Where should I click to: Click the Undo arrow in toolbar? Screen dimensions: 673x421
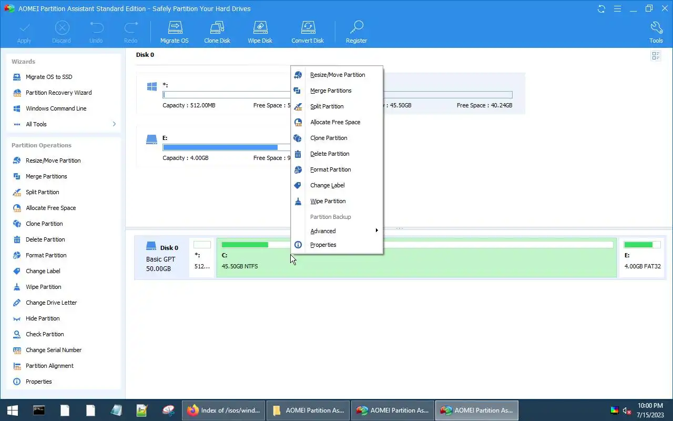96,33
